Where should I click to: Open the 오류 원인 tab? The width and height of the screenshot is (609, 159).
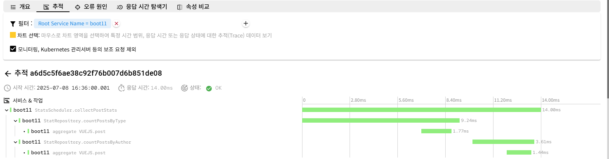[x=91, y=7]
